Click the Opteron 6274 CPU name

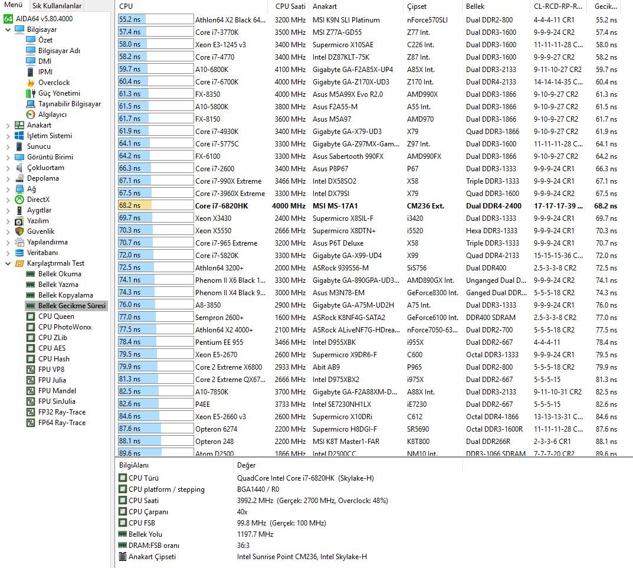[x=217, y=429]
